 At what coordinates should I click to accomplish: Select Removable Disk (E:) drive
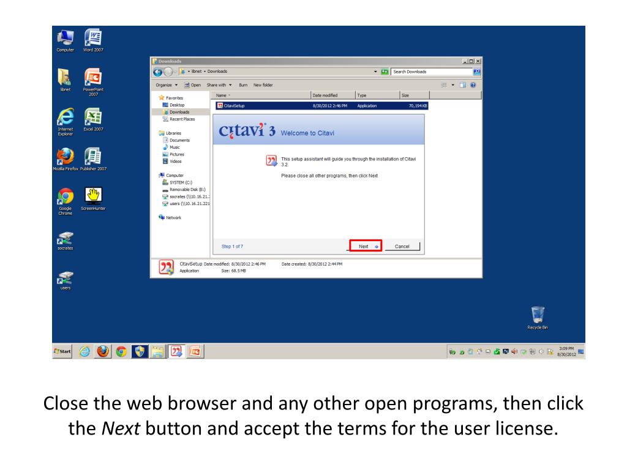[x=184, y=190]
